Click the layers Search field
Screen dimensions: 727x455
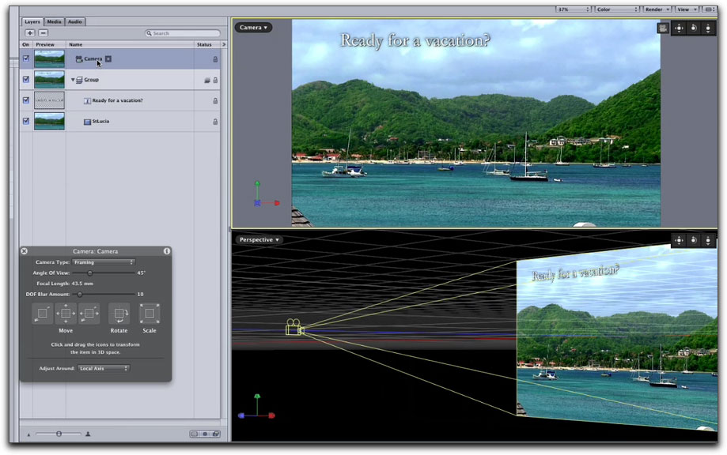[184, 33]
